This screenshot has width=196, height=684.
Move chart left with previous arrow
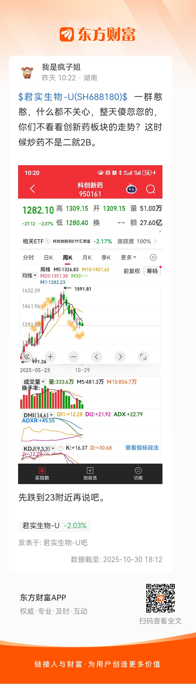(96, 357)
